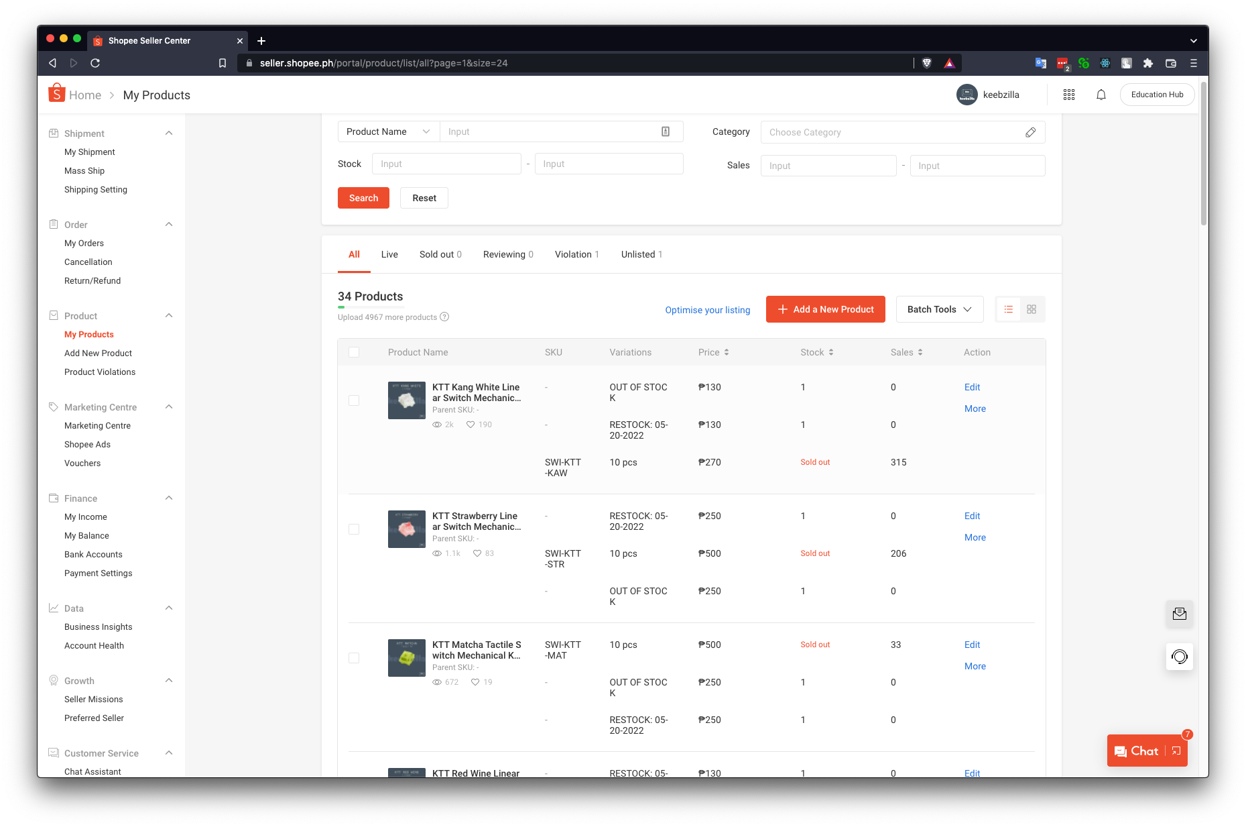Open the Chat panel

pyautogui.click(x=1137, y=751)
